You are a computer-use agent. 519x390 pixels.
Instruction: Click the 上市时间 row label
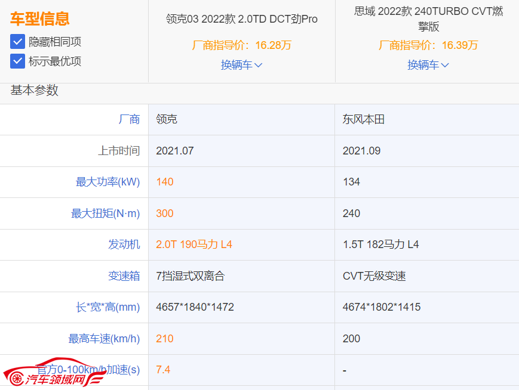tap(119, 151)
